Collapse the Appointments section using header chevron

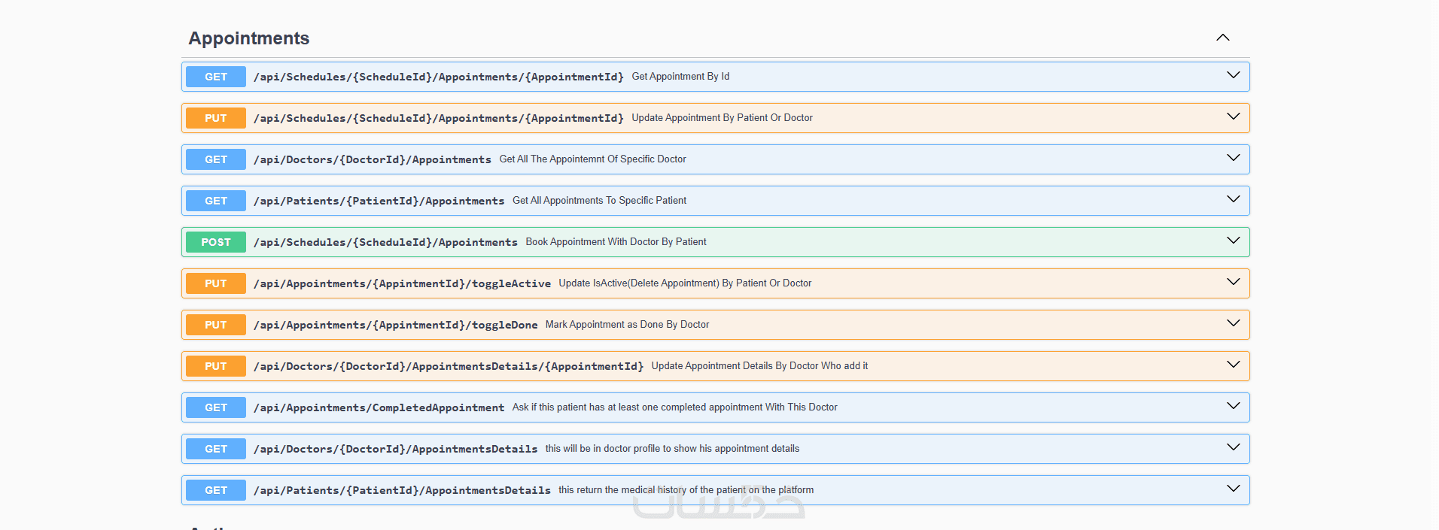click(1223, 38)
